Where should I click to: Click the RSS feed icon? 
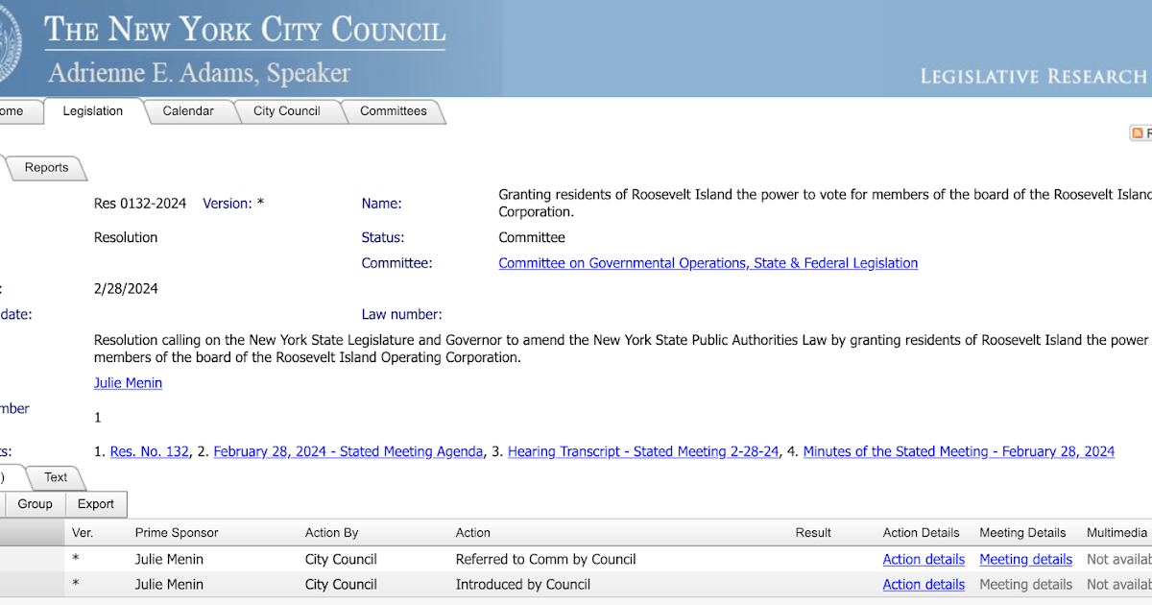(1137, 133)
